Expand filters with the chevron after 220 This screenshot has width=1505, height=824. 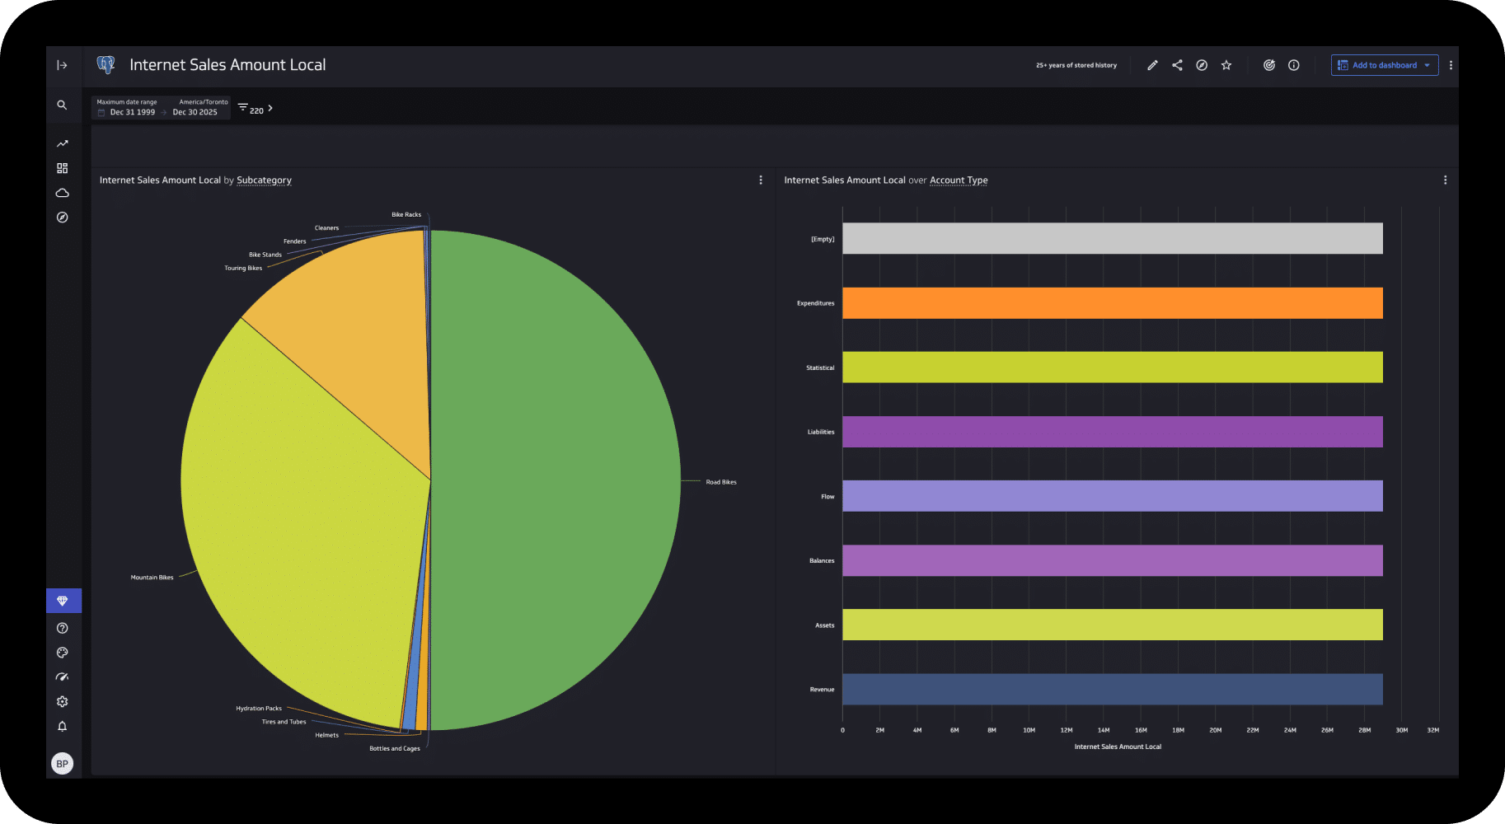tap(270, 108)
